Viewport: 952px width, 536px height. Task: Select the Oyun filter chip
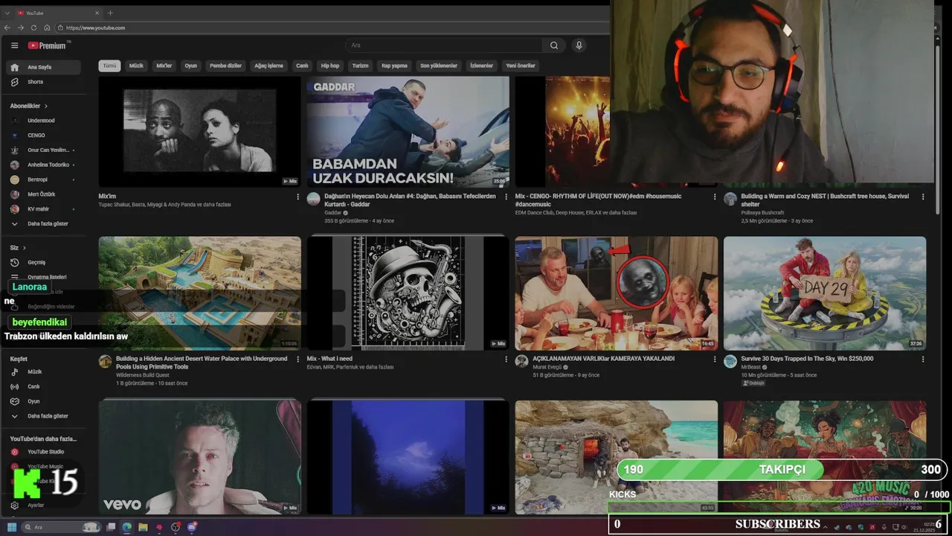191,66
